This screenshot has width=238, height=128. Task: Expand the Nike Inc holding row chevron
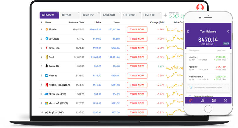pos(227,58)
